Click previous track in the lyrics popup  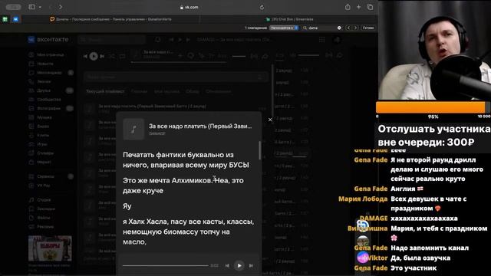click(x=227, y=266)
